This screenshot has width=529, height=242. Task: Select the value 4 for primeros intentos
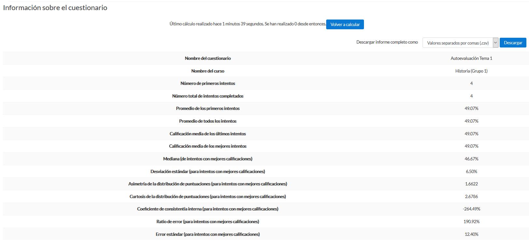click(x=471, y=83)
